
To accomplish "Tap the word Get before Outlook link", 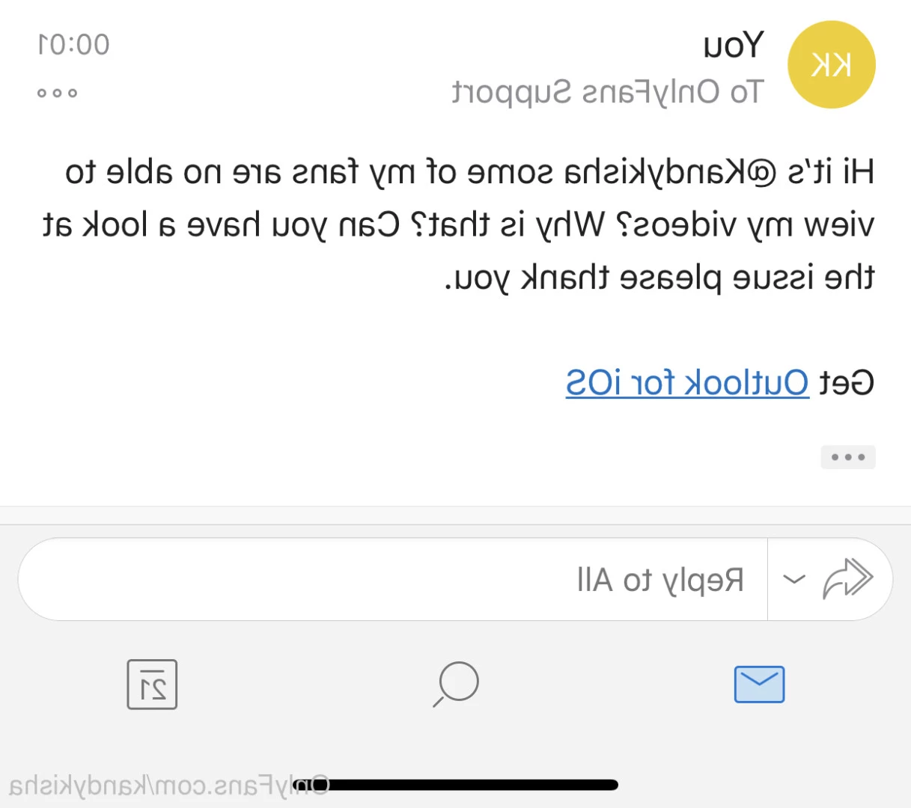I will pyautogui.click(x=846, y=382).
